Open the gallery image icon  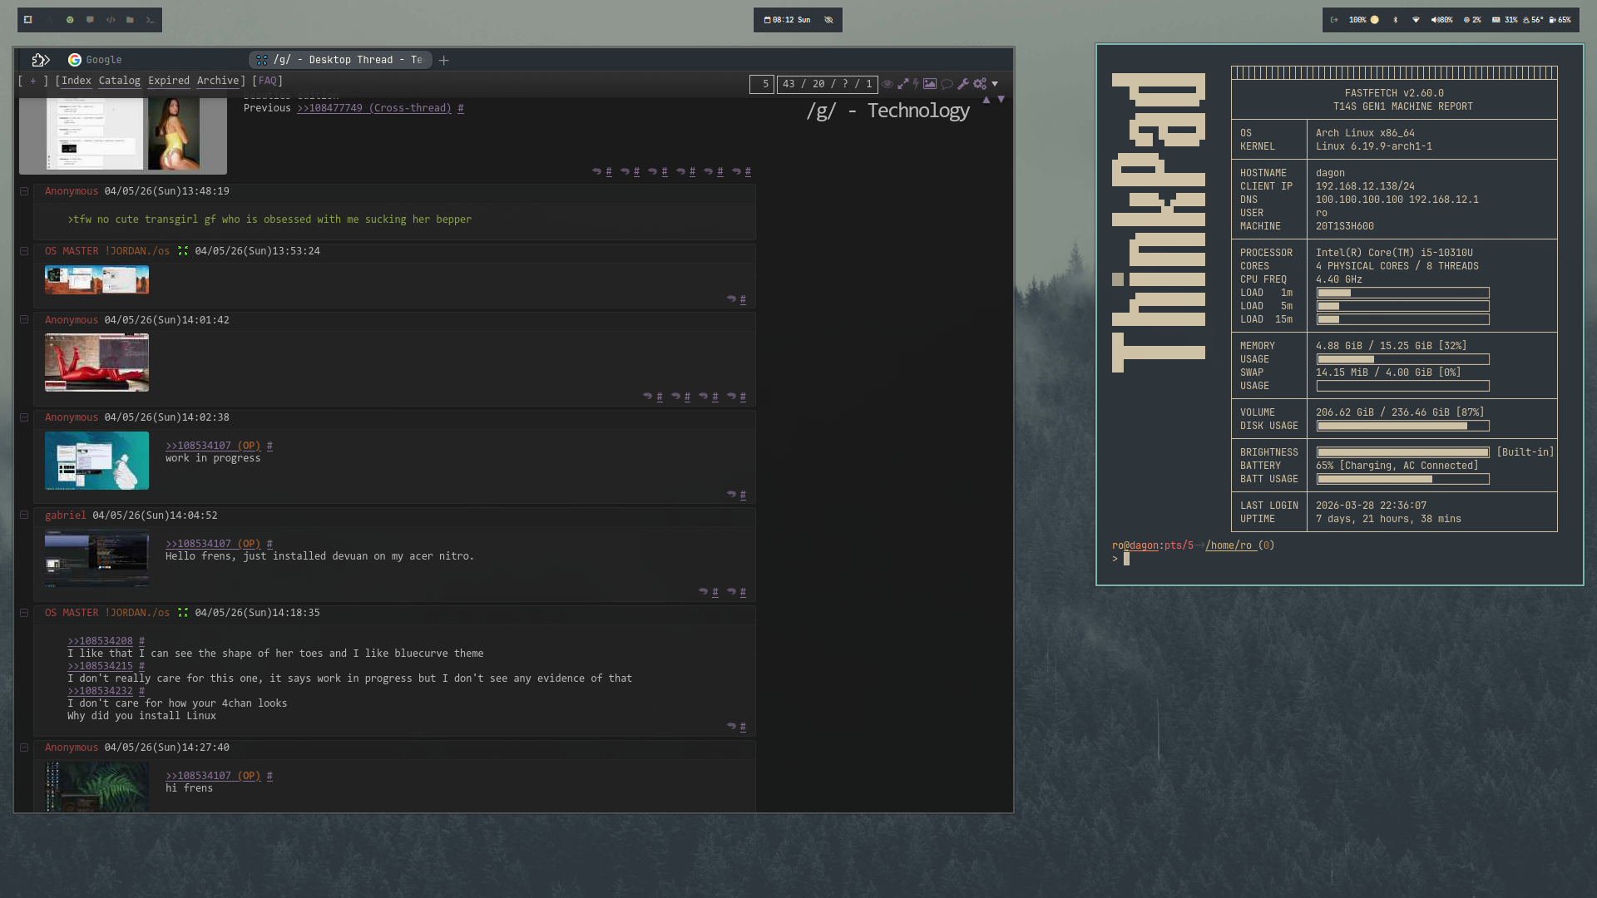pos(930,84)
